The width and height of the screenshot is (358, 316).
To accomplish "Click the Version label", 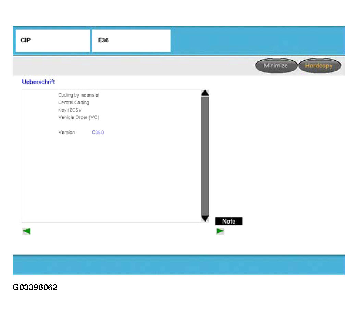I will pyautogui.click(x=66, y=132).
